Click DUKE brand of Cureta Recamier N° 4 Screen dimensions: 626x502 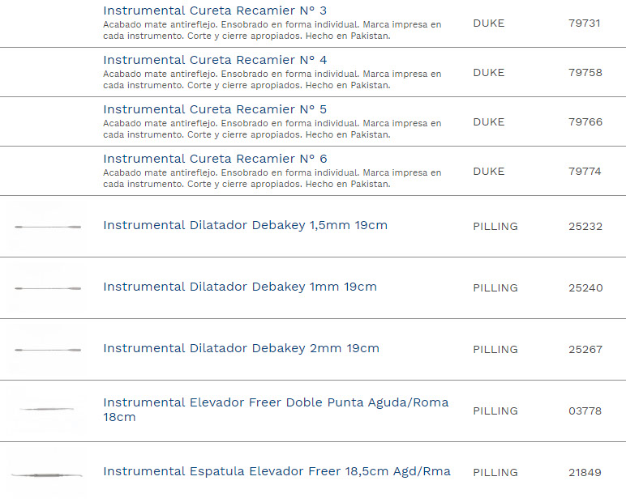[488, 73]
